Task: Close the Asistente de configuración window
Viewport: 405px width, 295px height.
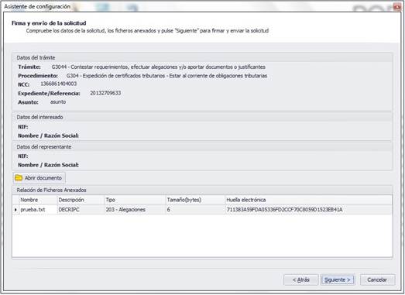Action: tap(397, 7)
